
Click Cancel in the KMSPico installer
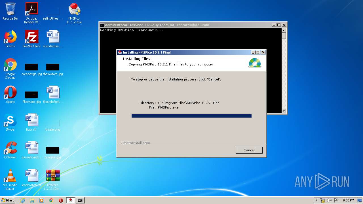pos(249,150)
